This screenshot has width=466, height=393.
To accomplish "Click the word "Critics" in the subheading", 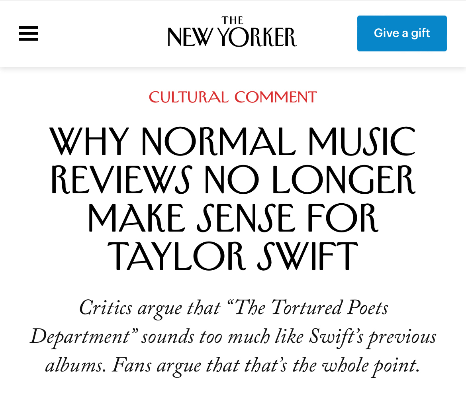I will tap(106, 309).
